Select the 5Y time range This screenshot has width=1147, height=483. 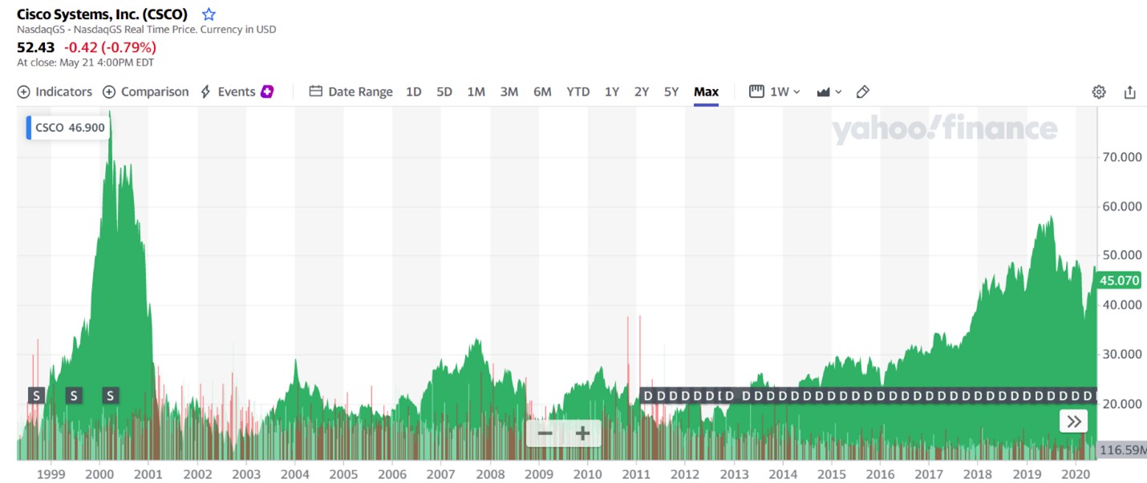pos(671,92)
